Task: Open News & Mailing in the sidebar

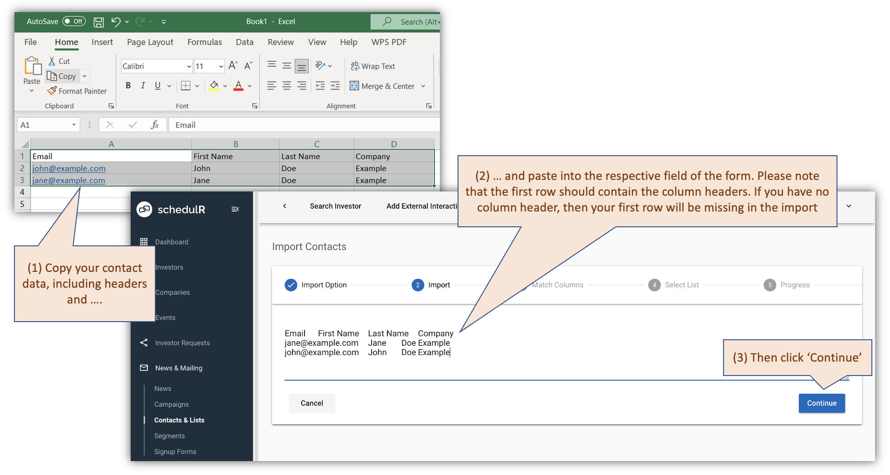Action: click(x=179, y=368)
